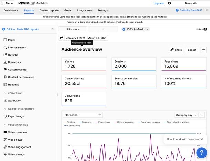Toggle the Page views series in legend
This screenshot has height=161, width=210.
pyautogui.click(x=103, y=122)
